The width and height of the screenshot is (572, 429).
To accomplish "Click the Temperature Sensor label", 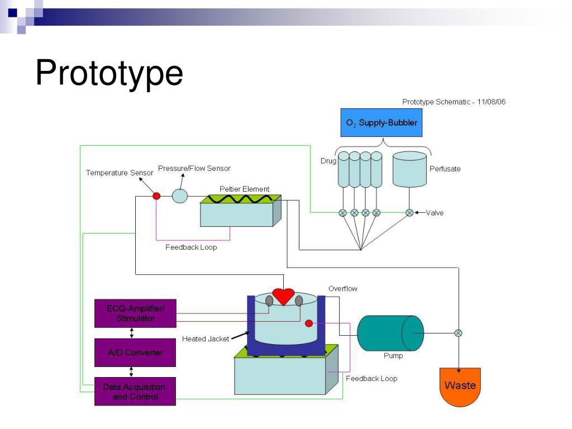I will [x=120, y=173].
